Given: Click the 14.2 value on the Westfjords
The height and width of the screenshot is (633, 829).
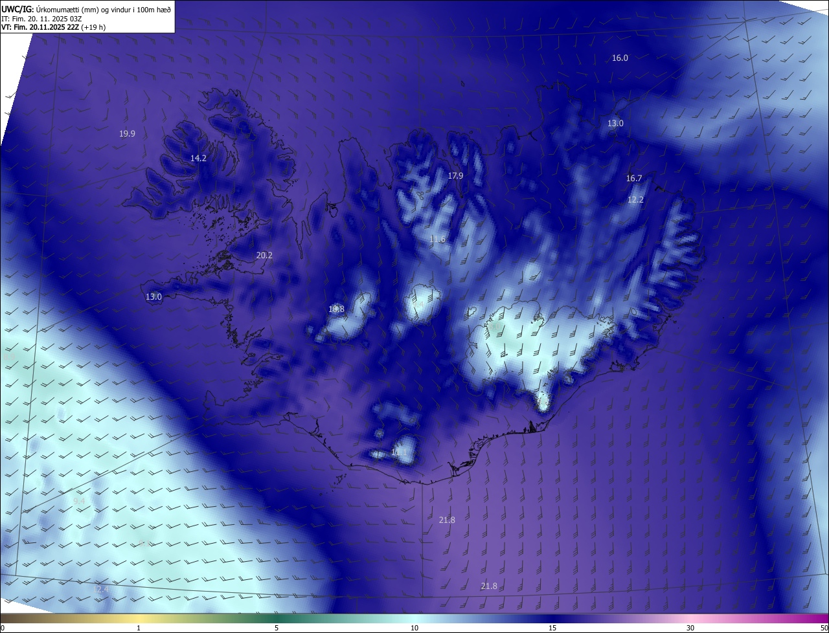Looking at the screenshot, I should tap(198, 158).
